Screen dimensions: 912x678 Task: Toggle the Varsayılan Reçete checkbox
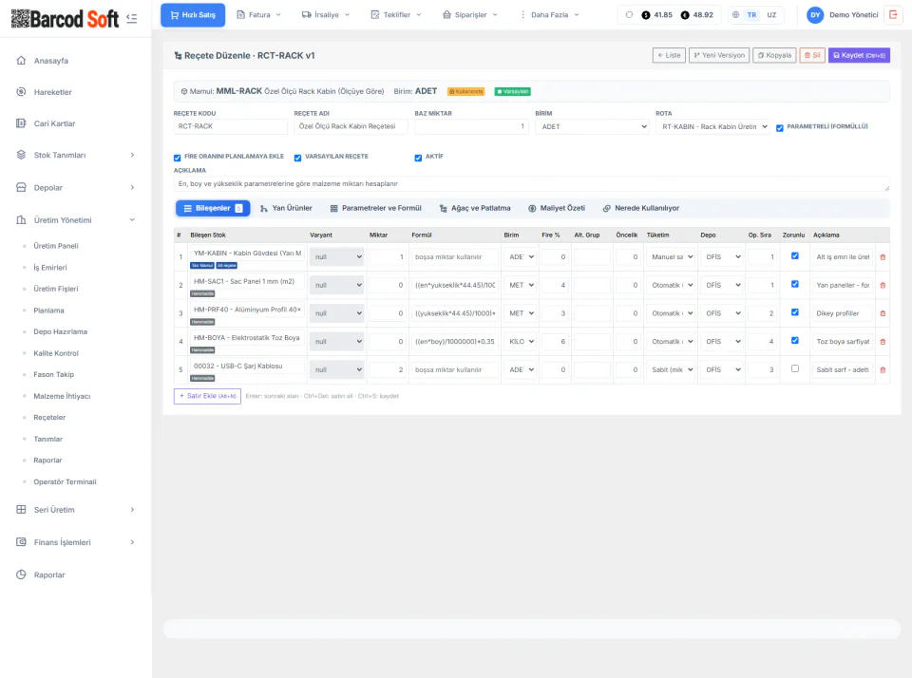[297, 158]
